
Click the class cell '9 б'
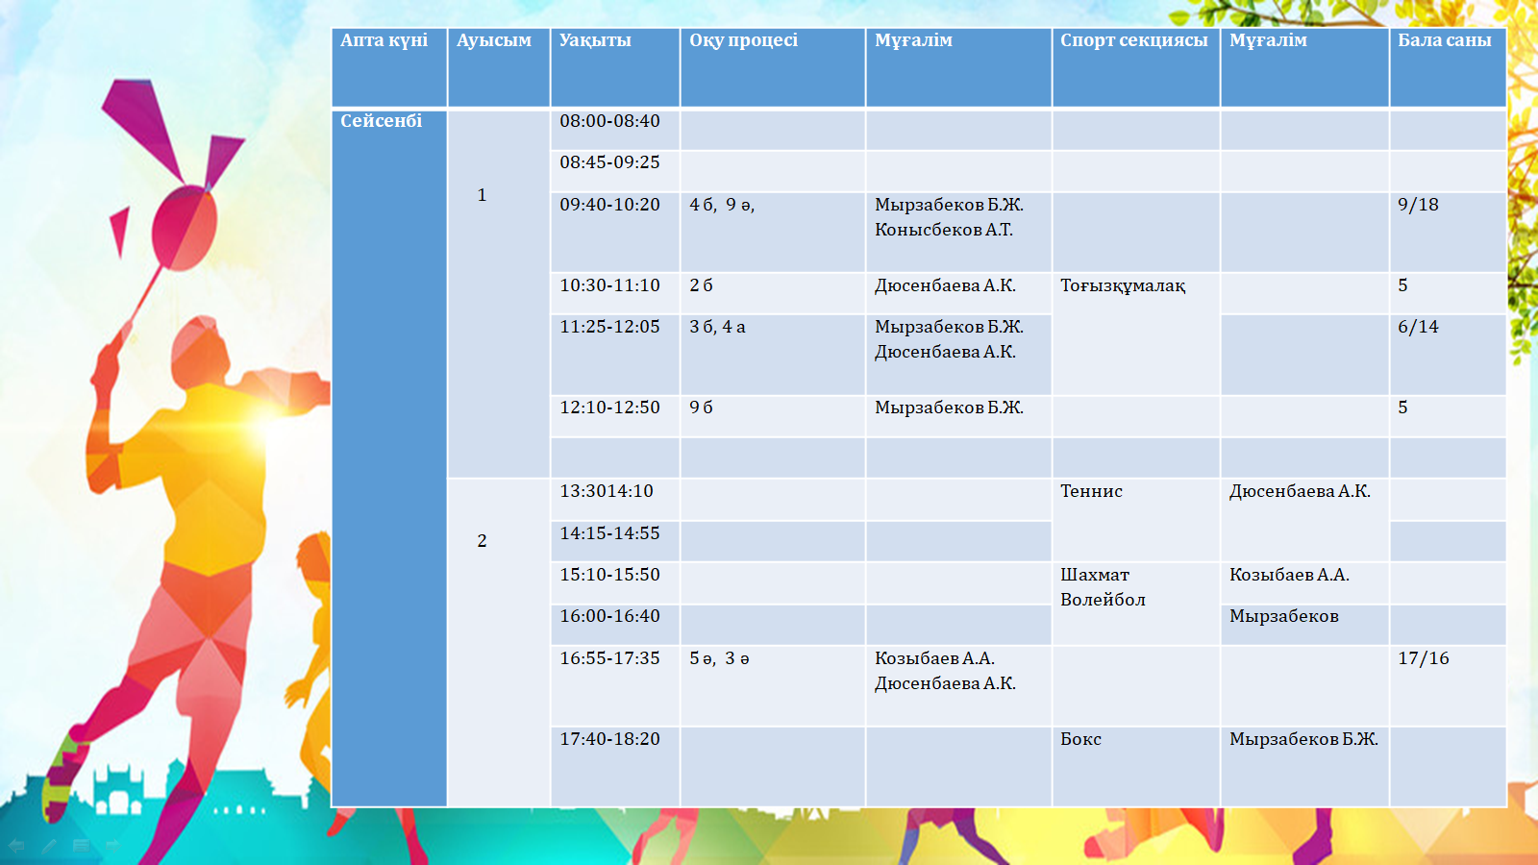coord(773,416)
